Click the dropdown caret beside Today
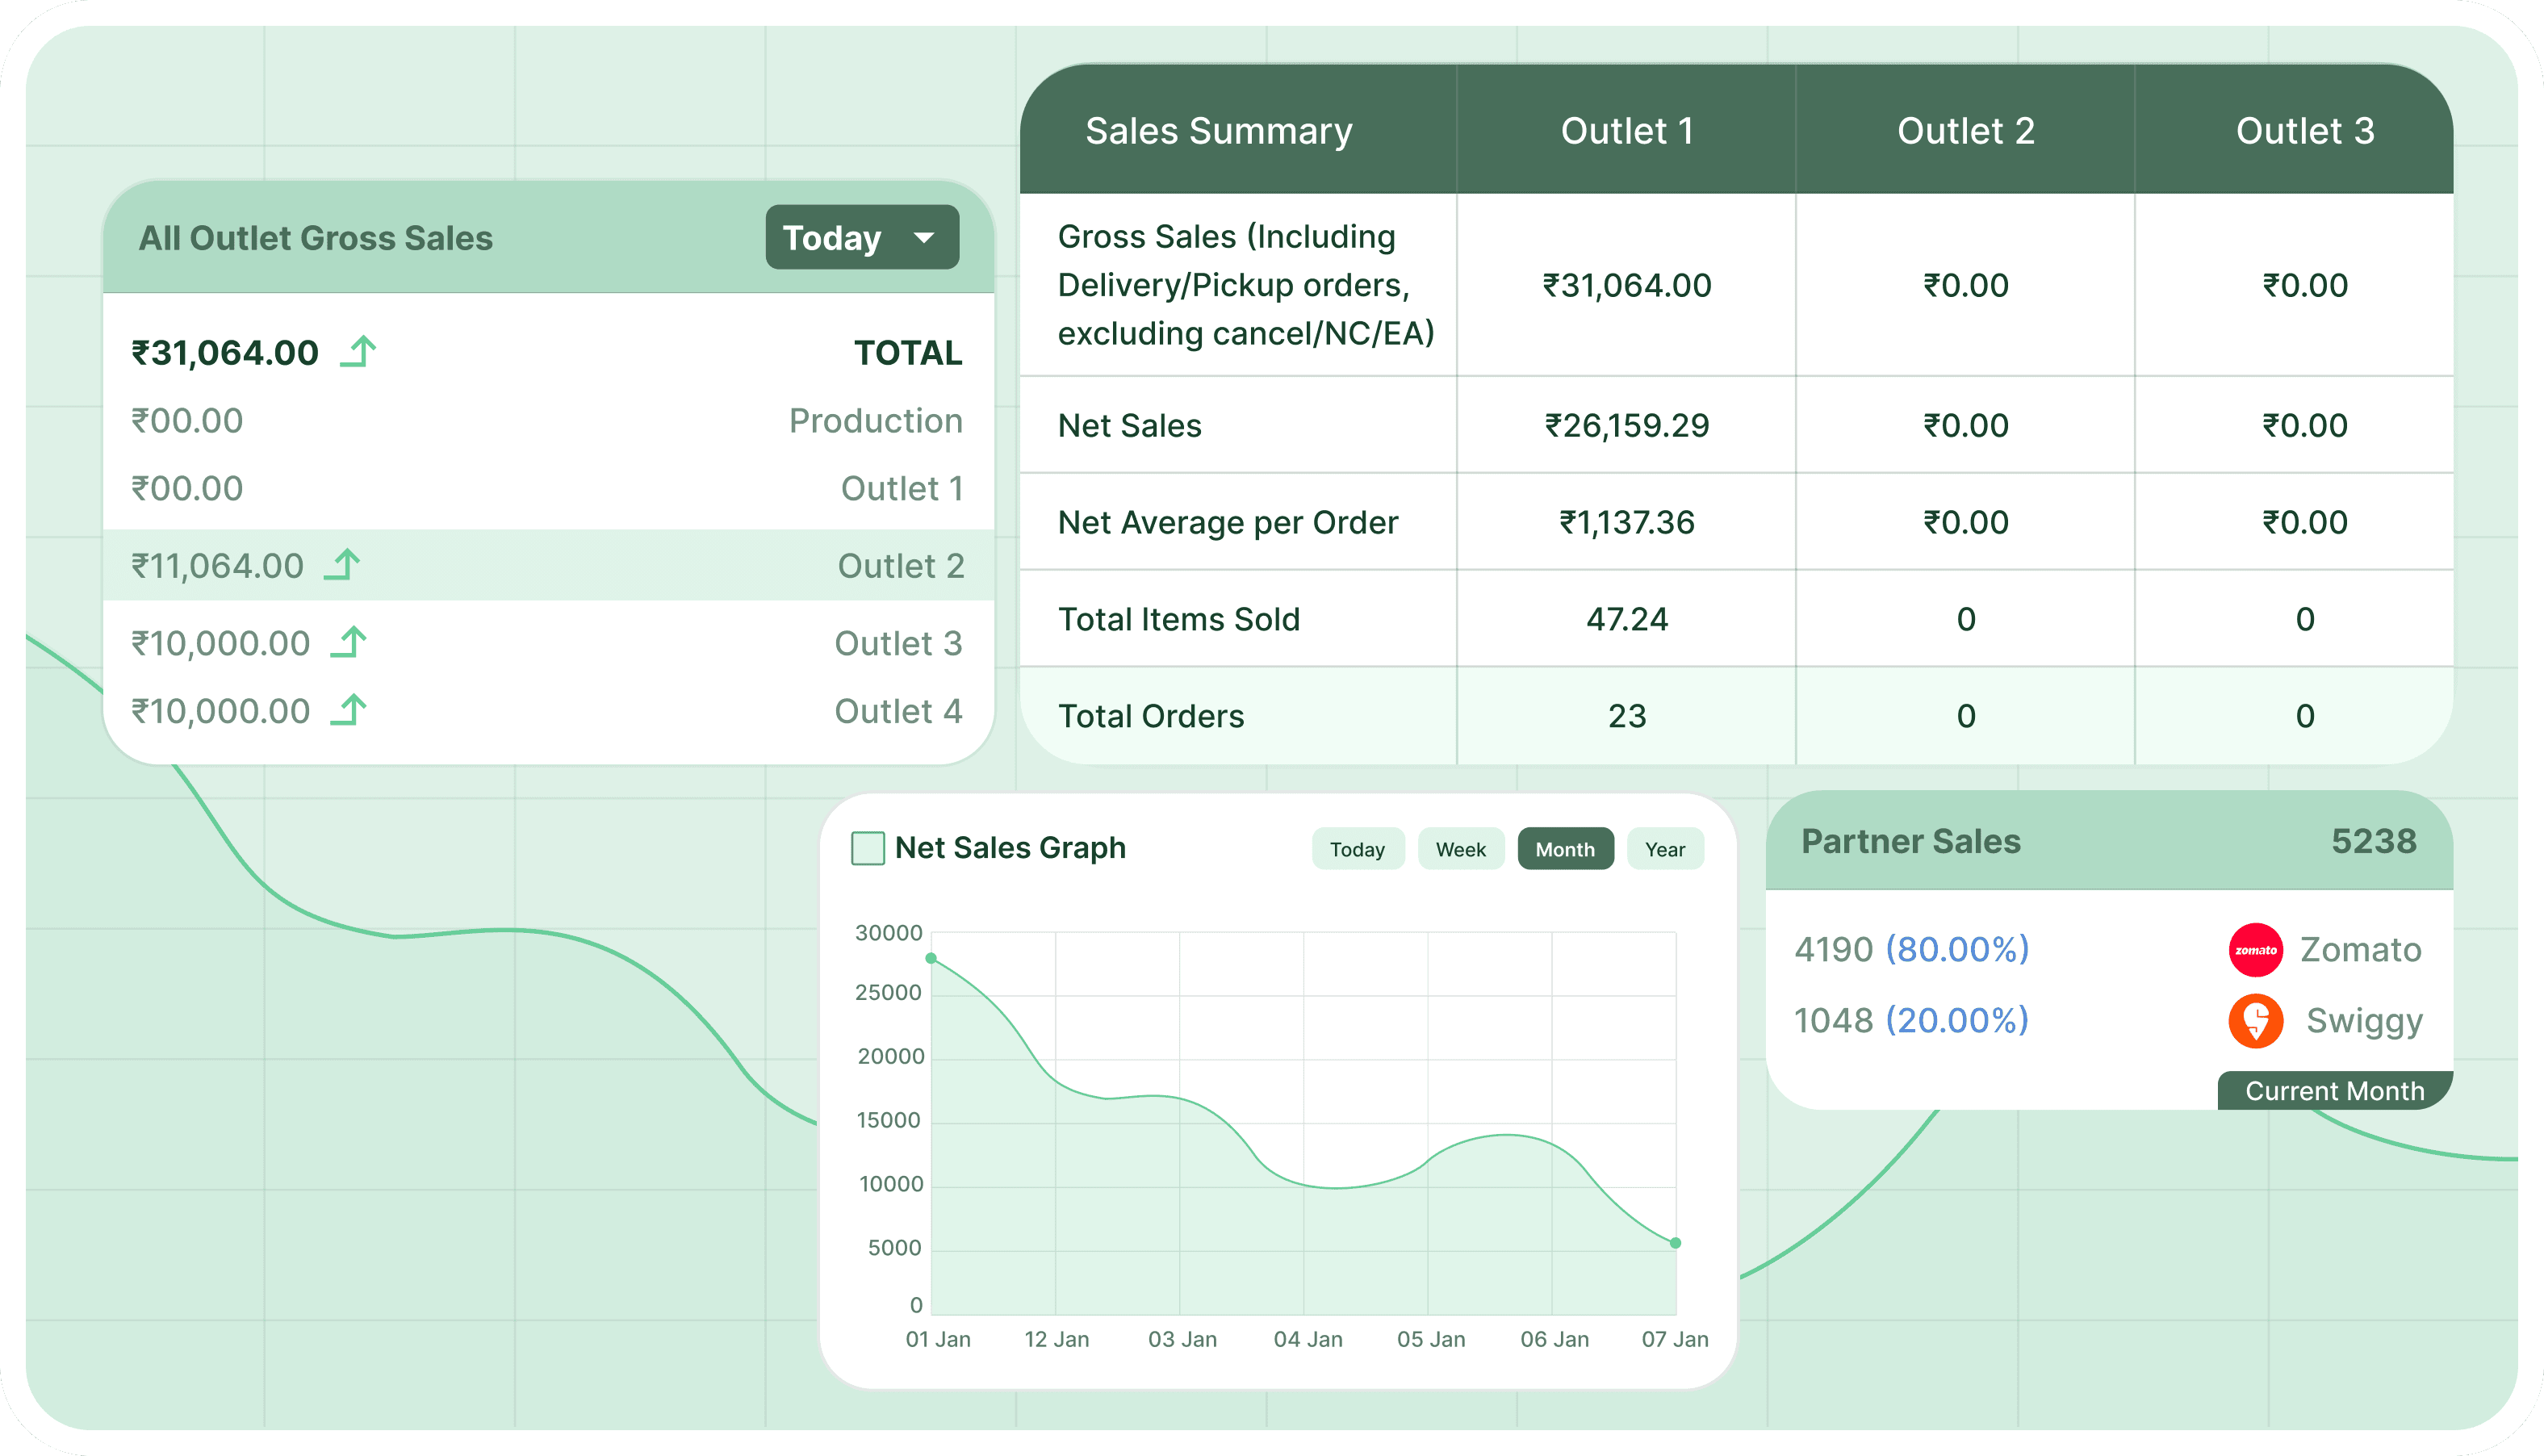The height and width of the screenshot is (1456, 2544). 924,238
